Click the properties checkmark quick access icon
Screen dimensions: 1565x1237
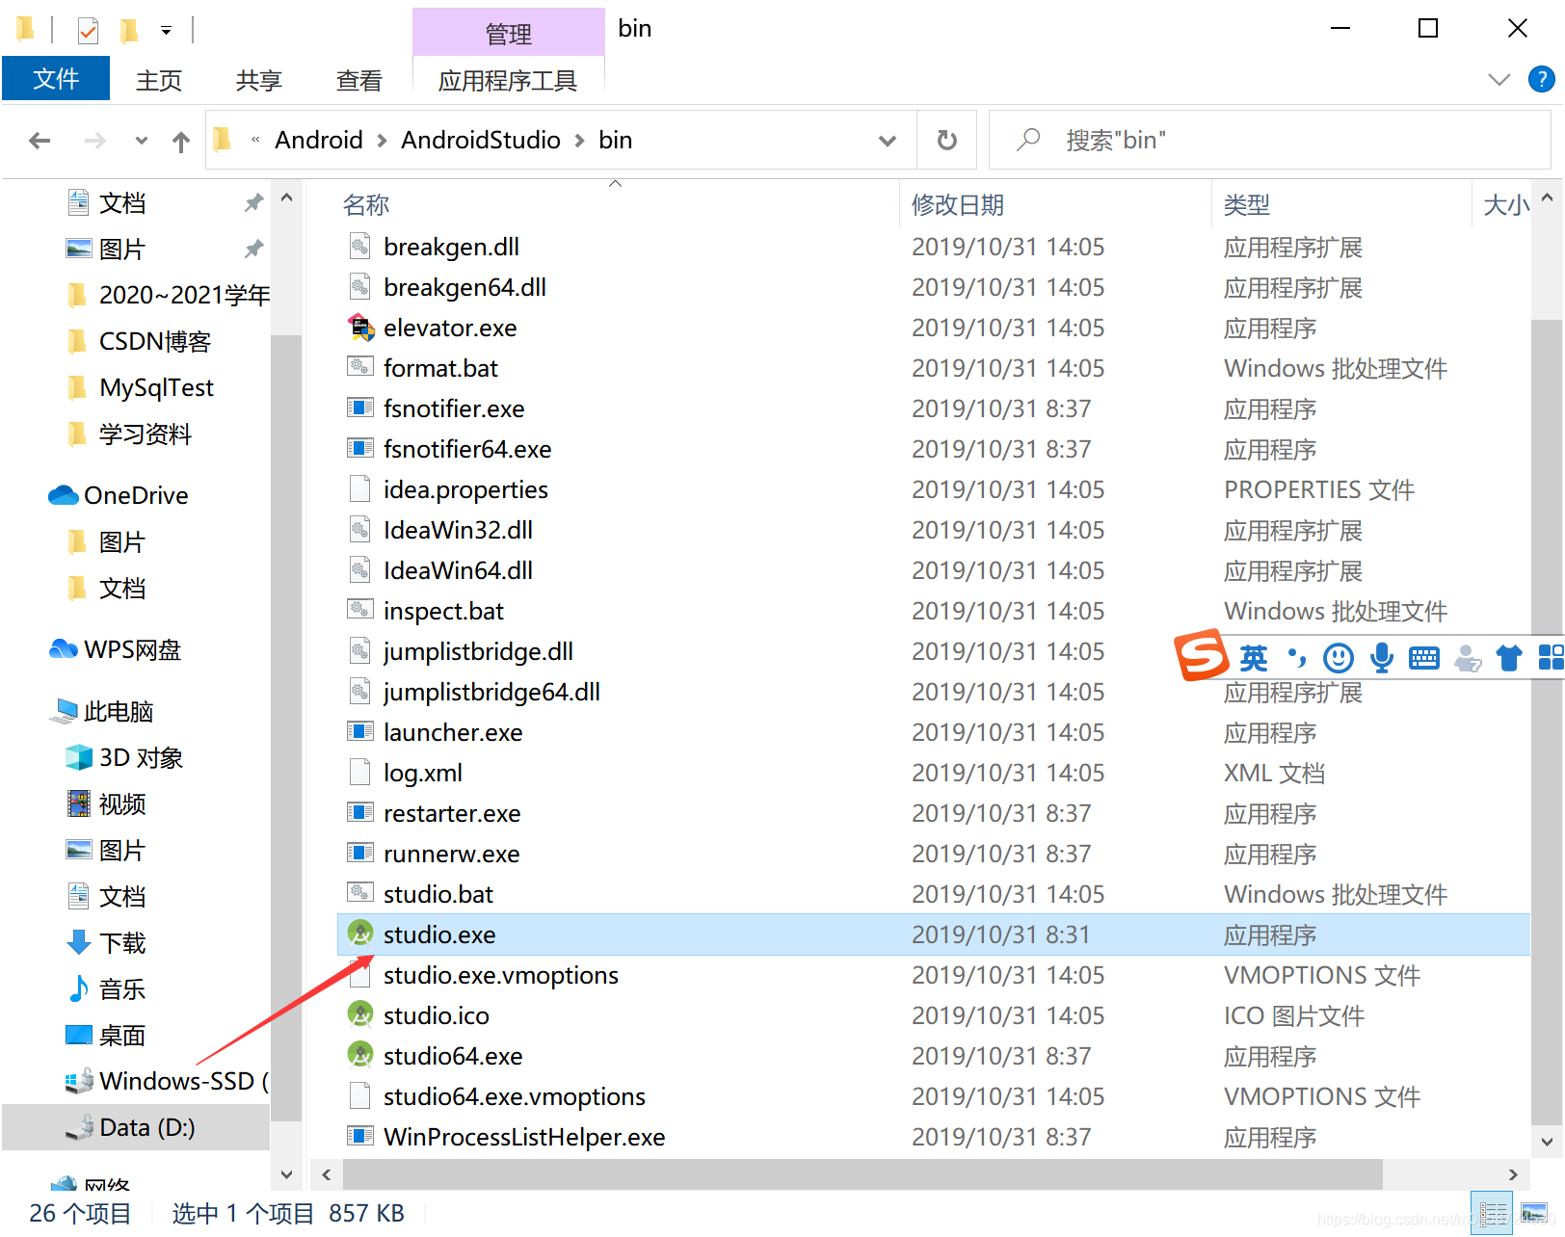tap(88, 31)
